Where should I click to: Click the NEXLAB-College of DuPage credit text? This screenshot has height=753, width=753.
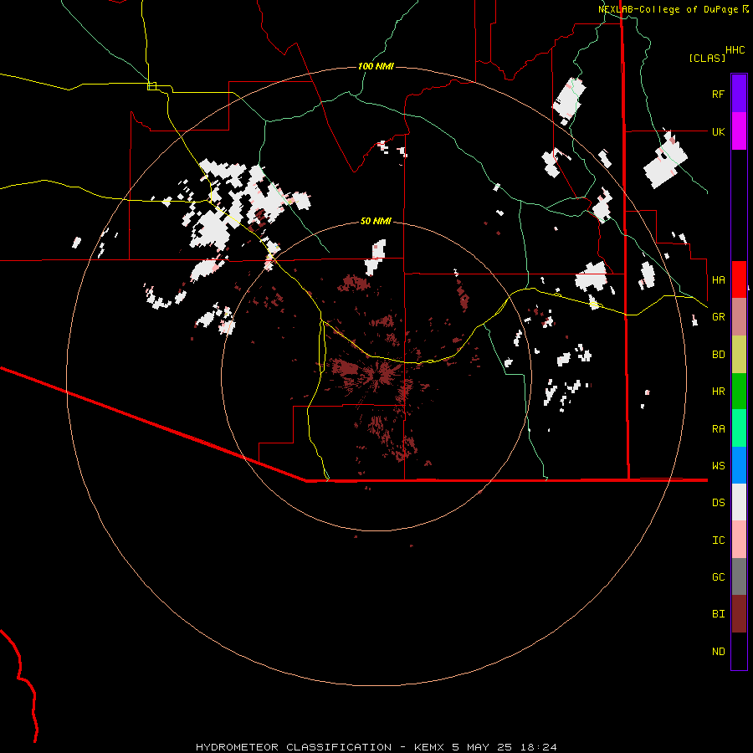point(668,9)
